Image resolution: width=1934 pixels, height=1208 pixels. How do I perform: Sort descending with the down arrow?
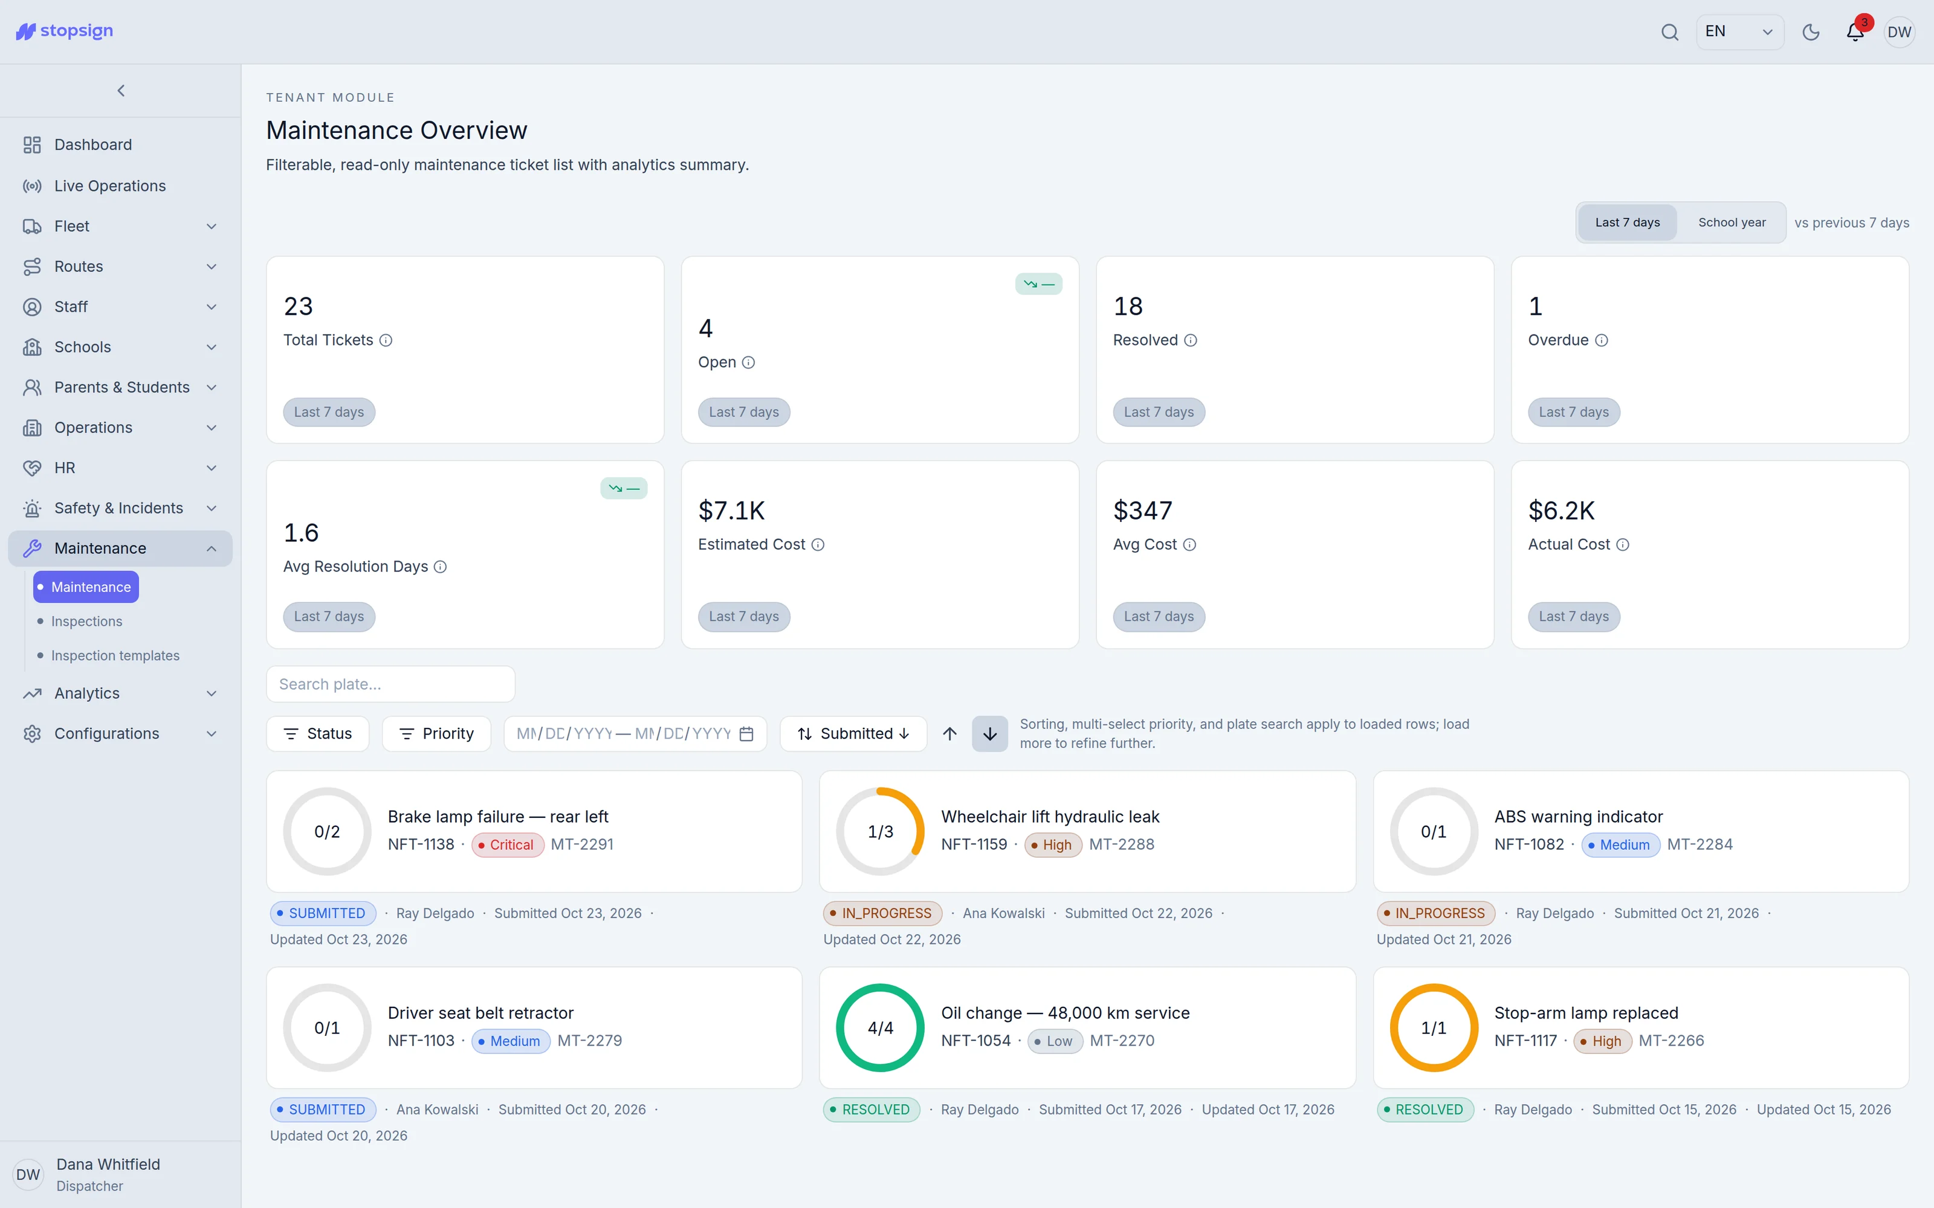click(989, 733)
